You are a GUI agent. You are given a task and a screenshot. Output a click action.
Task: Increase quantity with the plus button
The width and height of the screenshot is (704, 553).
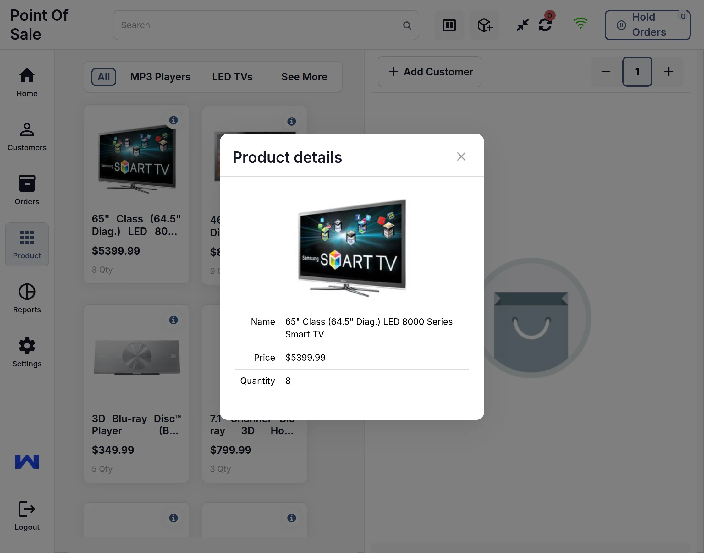[668, 72]
